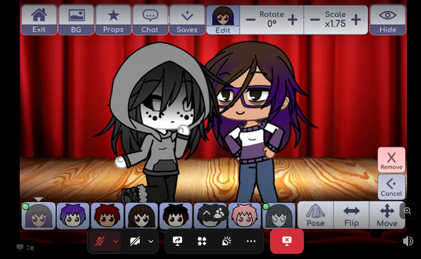Unmute the microphone in the call bar
This screenshot has width=421, height=259.
coord(100,241)
